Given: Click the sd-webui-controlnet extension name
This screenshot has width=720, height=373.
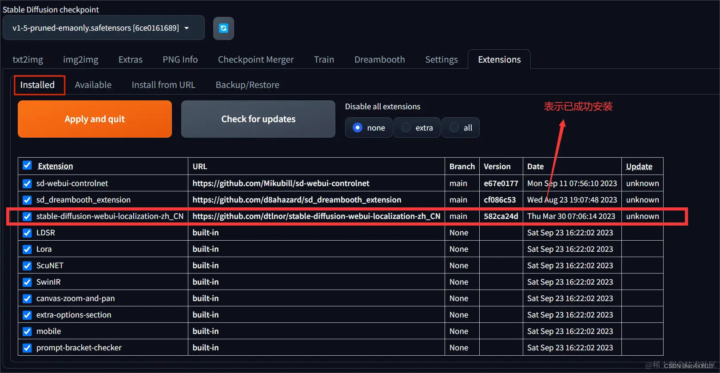Looking at the screenshot, I should click(x=72, y=183).
